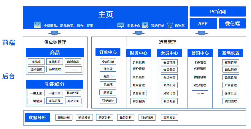Open the 营销中心 header
Screen dimensions: 251x129
(x=200, y=53)
